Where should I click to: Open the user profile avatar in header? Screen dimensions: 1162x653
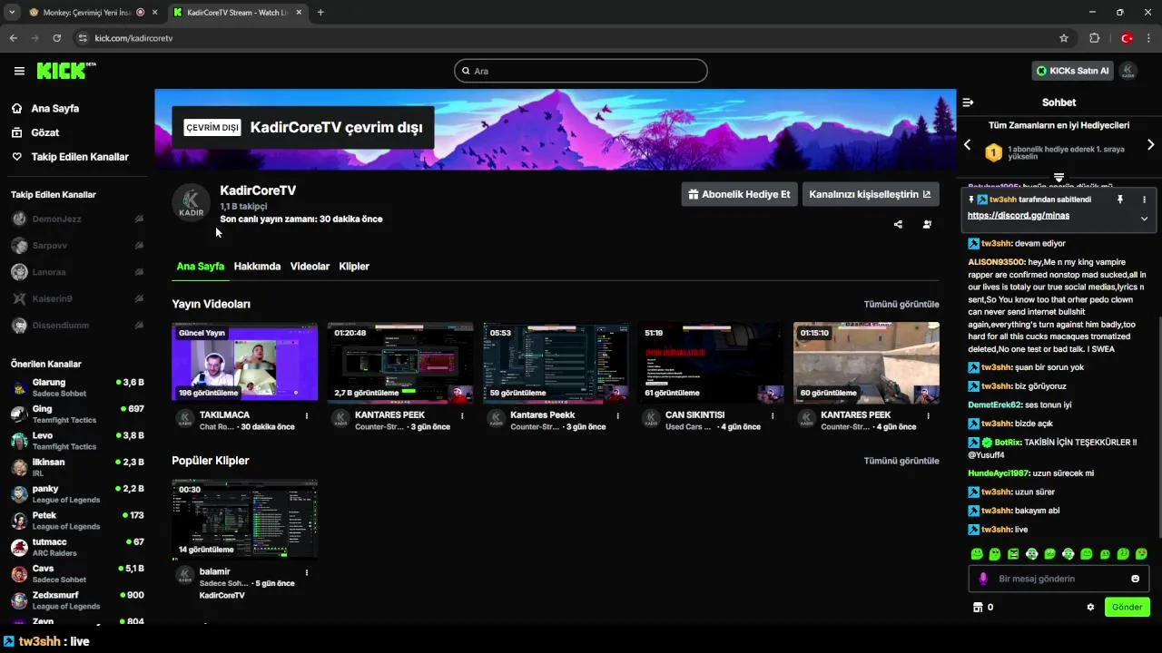(x=1128, y=71)
